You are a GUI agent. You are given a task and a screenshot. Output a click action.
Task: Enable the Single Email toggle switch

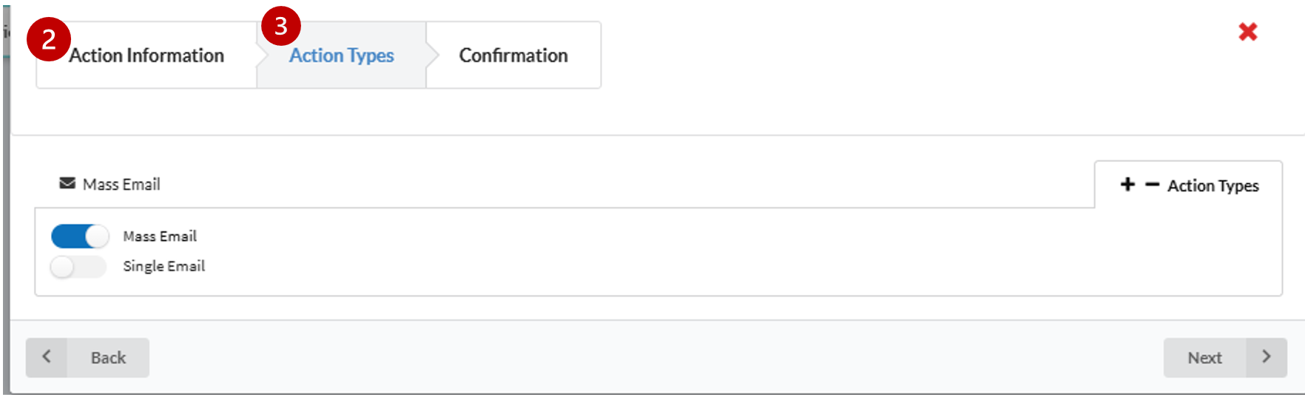tap(78, 267)
